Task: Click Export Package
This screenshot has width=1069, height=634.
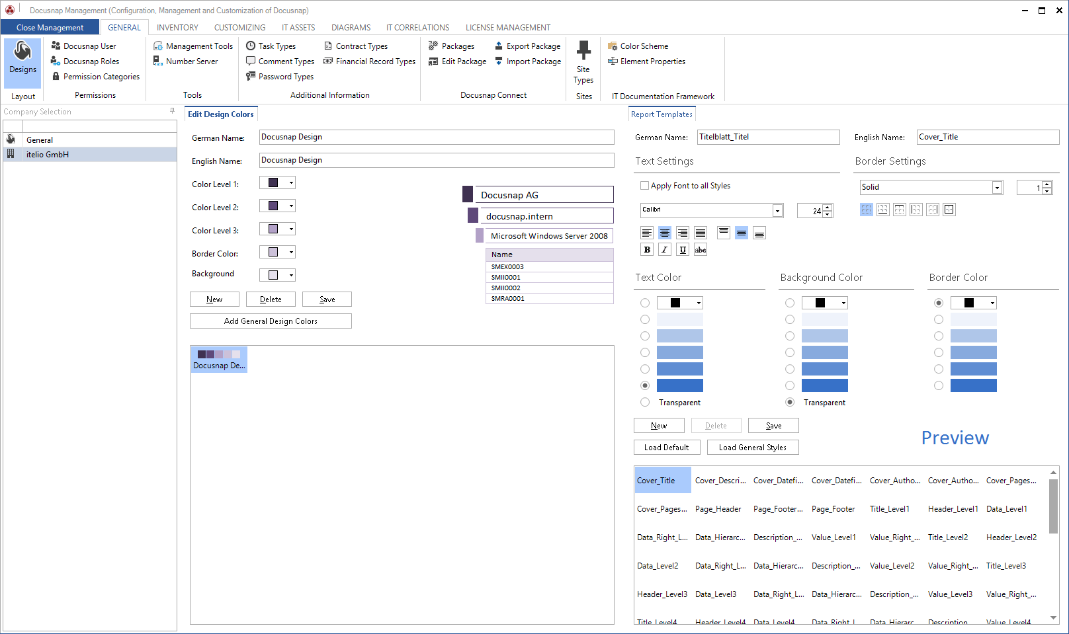Action: [528, 46]
